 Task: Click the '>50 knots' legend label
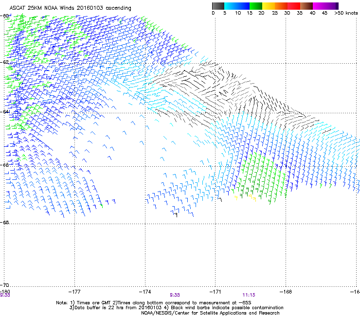point(346,13)
